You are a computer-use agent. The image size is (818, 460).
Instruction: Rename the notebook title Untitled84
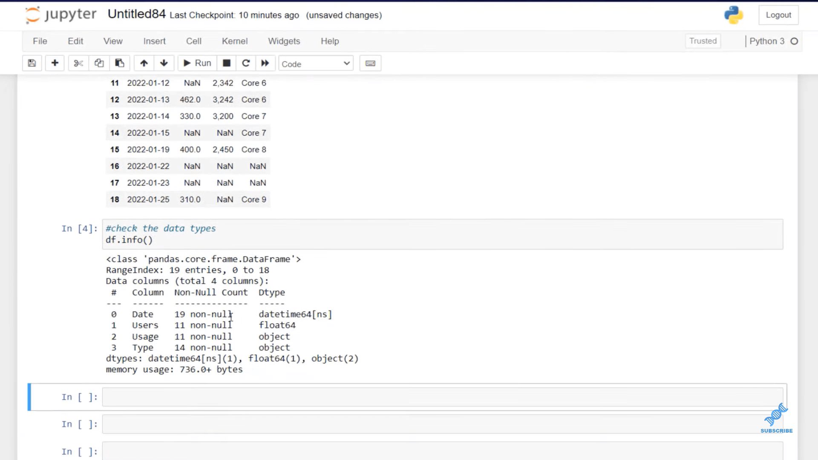(x=136, y=14)
